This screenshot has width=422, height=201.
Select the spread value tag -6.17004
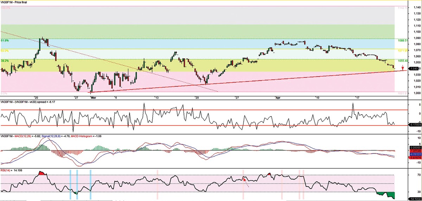[414, 125]
